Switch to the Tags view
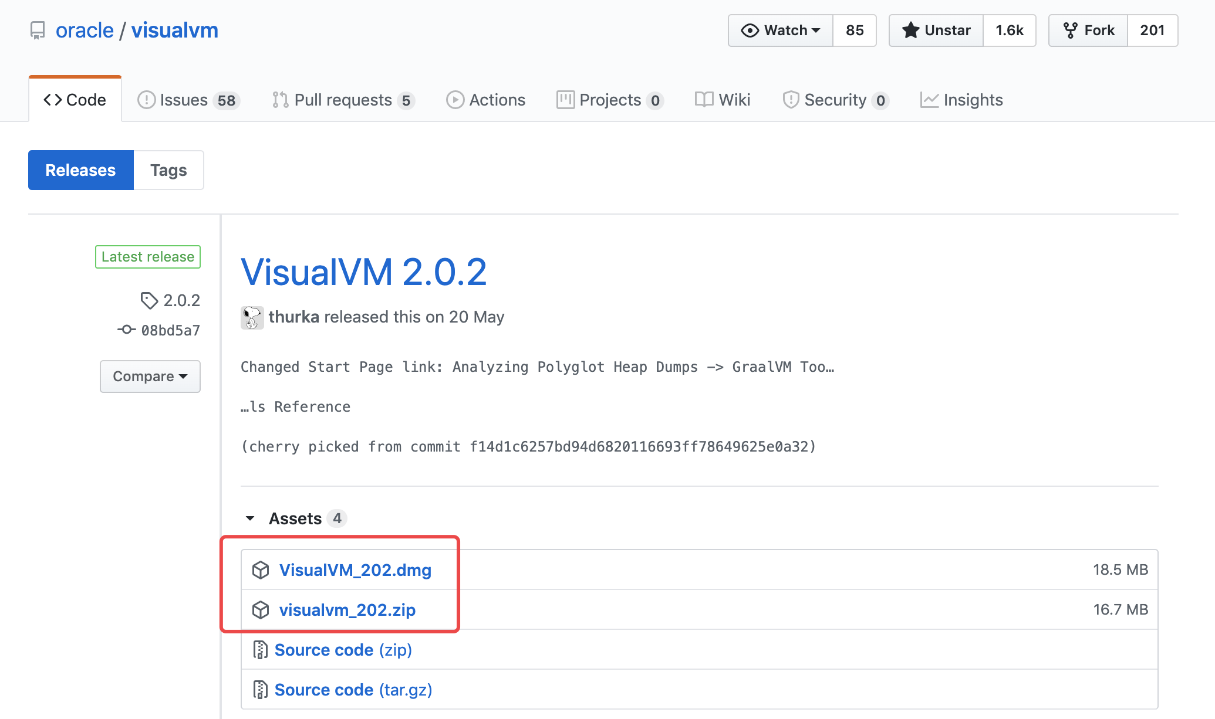The height and width of the screenshot is (719, 1215). click(168, 170)
